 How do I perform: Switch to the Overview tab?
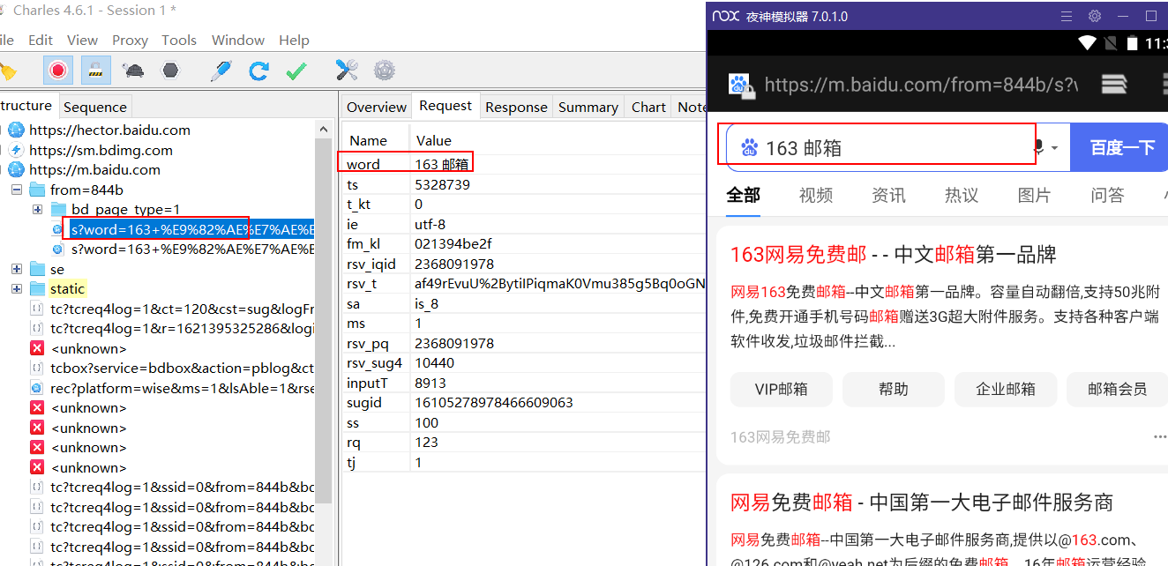point(377,107)
